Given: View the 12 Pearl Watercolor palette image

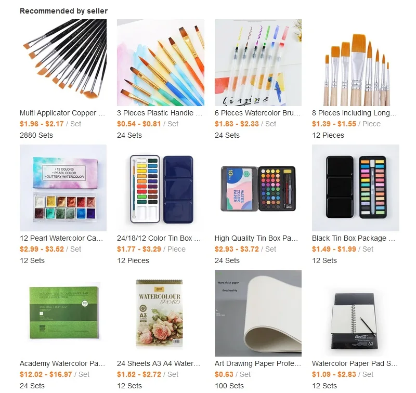Looking at the screenshot, I should (x=63, y=188).
